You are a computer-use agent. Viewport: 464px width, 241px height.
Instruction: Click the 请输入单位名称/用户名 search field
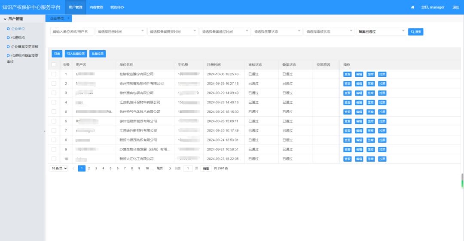(x=72, y=32)
